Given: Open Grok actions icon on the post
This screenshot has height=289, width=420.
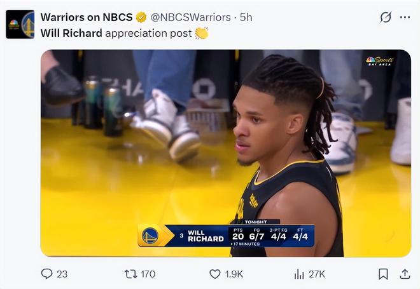Looking at the screenshot, I should (x=385, y=17).
